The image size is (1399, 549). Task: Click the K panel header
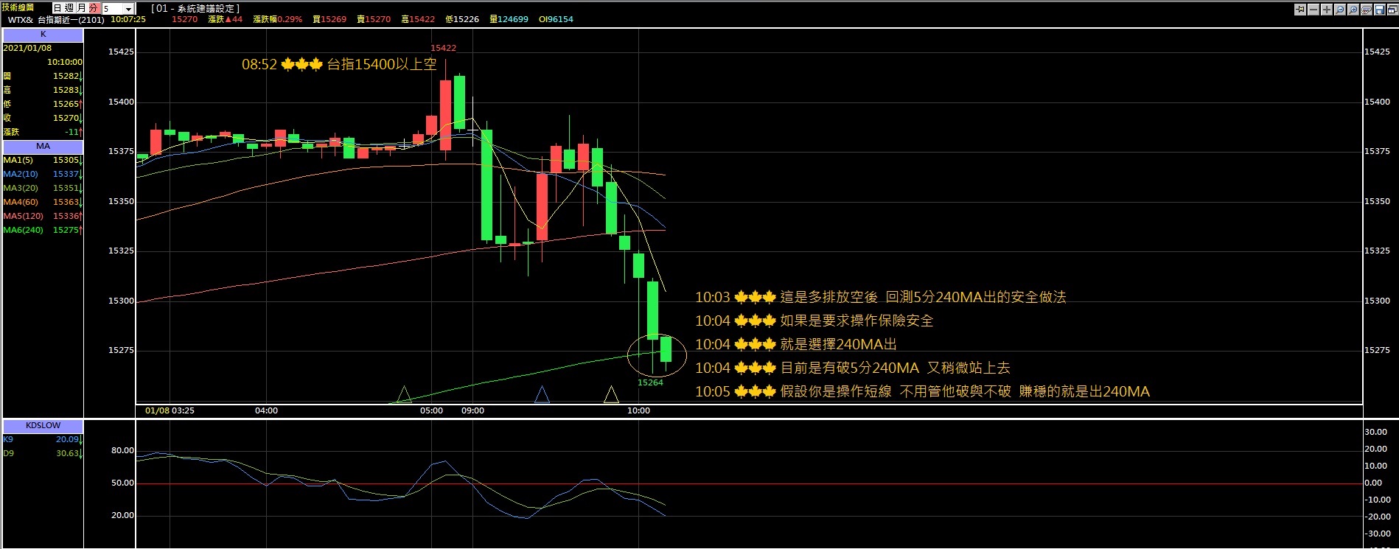[x=43, y=35]
